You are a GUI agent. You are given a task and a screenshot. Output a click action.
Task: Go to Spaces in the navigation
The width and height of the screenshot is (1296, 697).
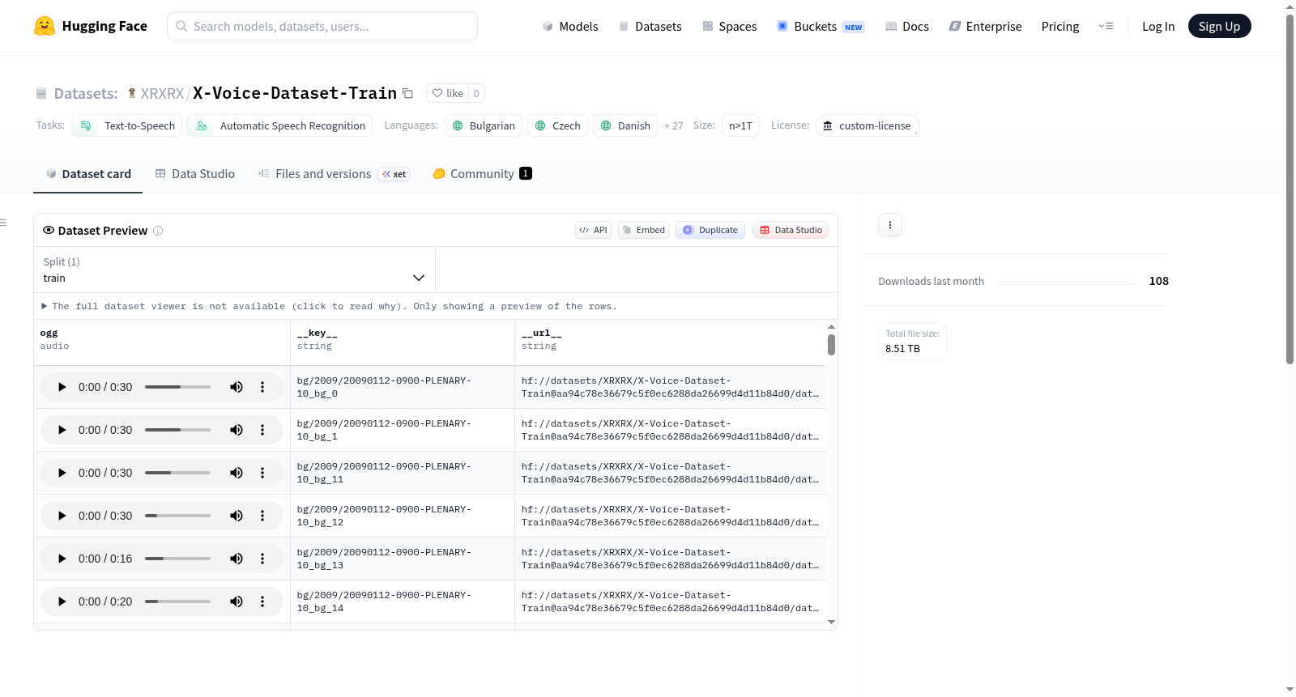click(x=729, y=26)
